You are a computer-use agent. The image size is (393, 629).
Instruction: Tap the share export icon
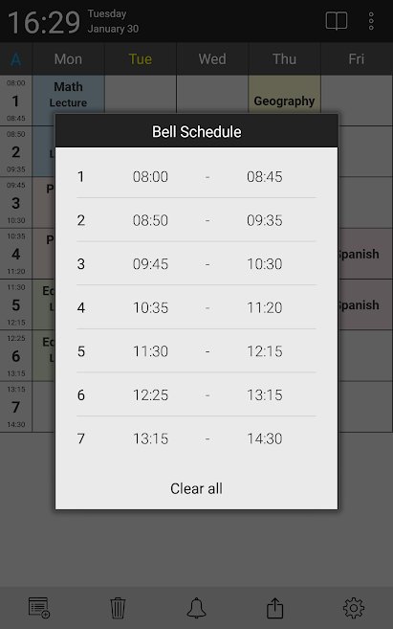[x=274, y=608]
